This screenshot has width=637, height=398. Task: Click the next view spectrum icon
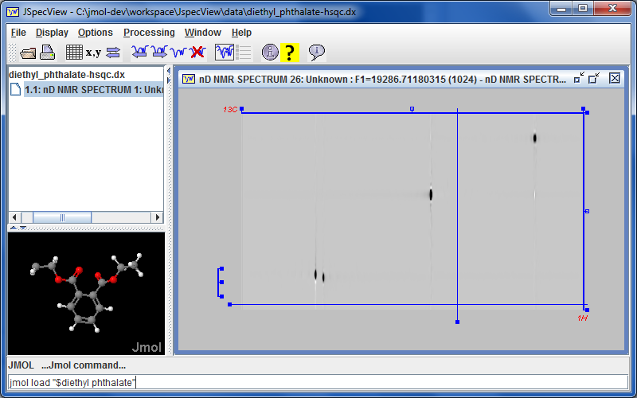159,52
